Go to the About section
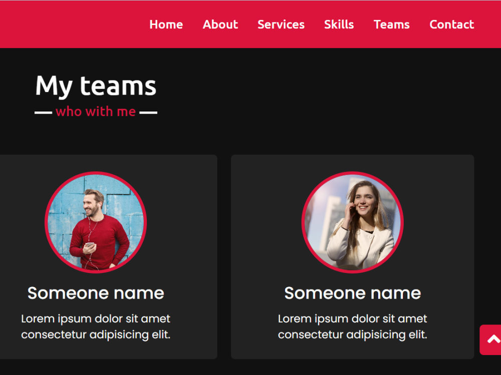 click(x=220, y=24)
